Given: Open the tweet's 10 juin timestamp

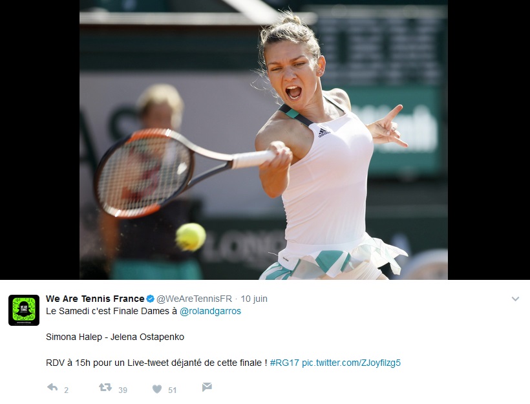Looking at the screenshot, I should tap(254, 299).
